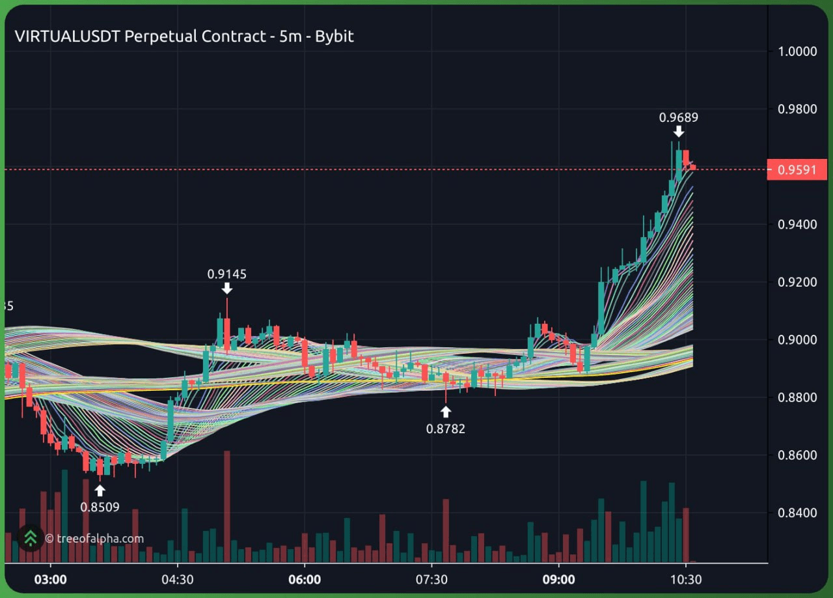Click the 09:00 time axis label
The width and height of the screenshot is (833, 598).
click(558, 580)
